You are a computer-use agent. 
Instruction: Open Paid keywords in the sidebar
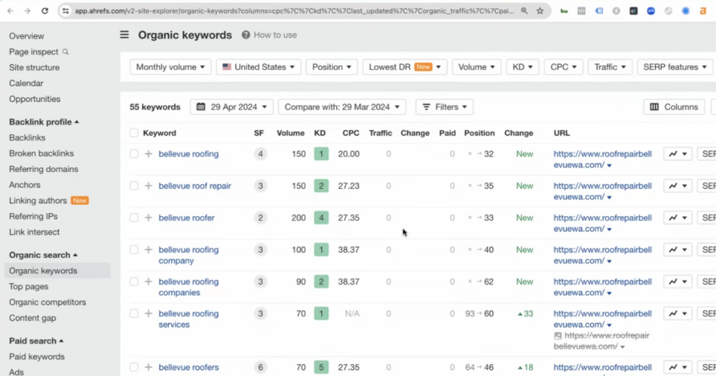(36, 357)
